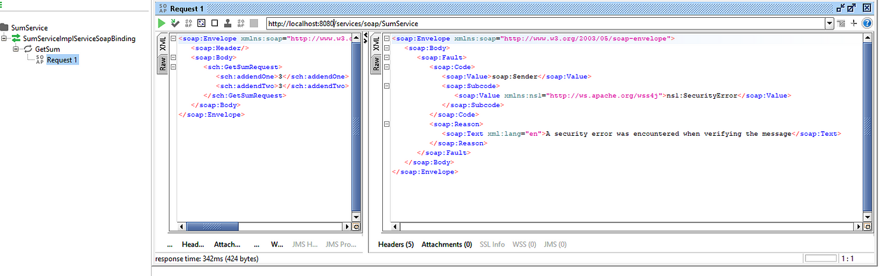The width and height of the screenshot is (892, 276).
Task: Collapse soap:Subcode node in response editor
Action: pyautogui.click(x=387, y=86)
